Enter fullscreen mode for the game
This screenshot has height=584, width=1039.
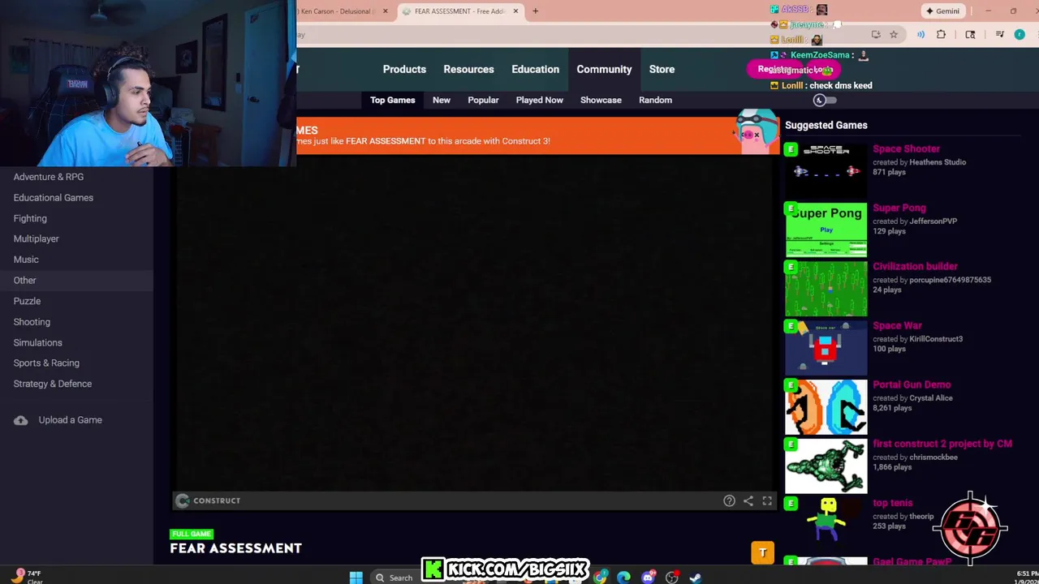point(767,501)
